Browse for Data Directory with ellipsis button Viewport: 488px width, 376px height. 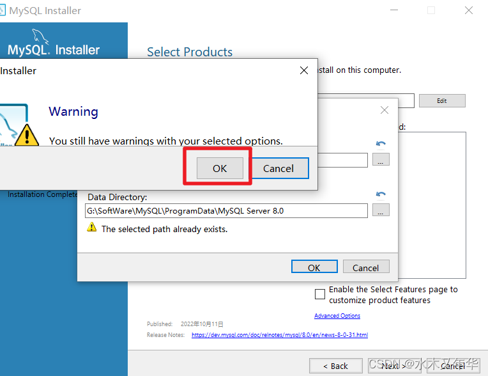(x=381, y=210)
